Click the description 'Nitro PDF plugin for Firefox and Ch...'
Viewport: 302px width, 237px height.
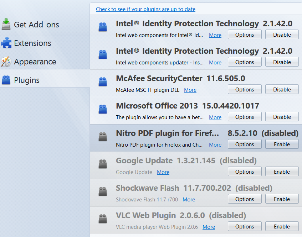coord(159,145)
